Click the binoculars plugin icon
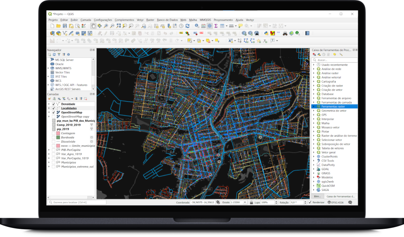The width and height of the screenshot is (404, 237). 285,33
